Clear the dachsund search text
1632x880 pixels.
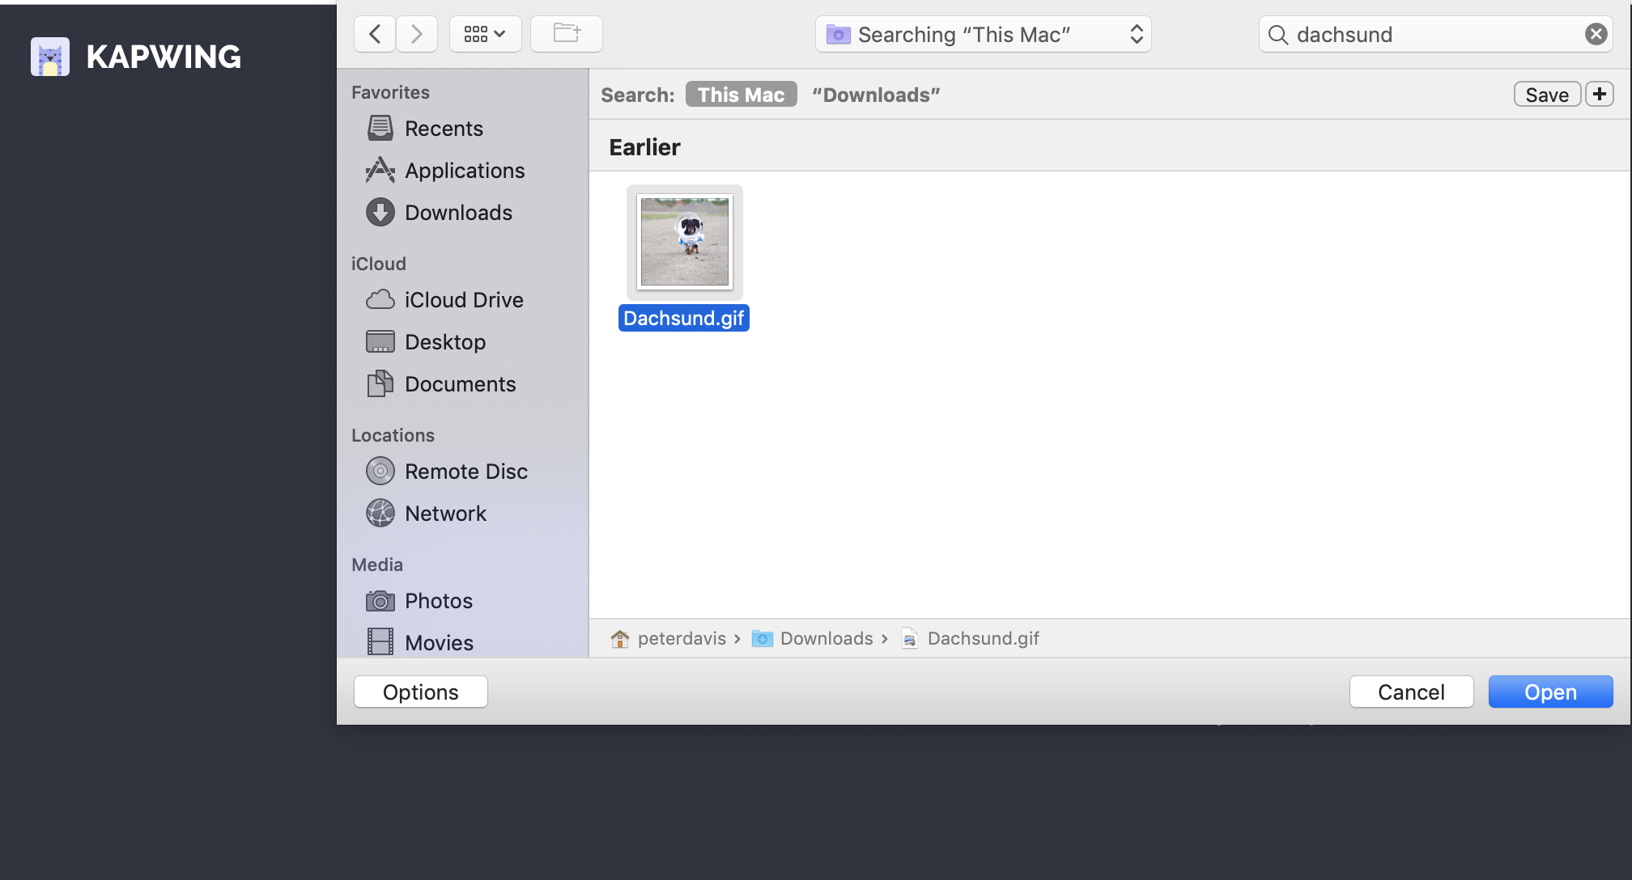pos(1596,34)
